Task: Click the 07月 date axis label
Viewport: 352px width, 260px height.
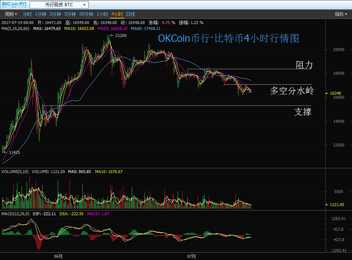Action: [191, 256]
